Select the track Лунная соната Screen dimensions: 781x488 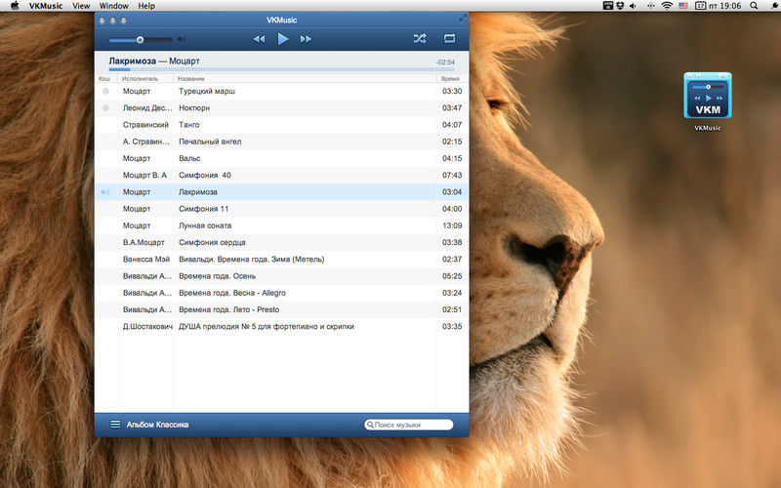[282, 225]
